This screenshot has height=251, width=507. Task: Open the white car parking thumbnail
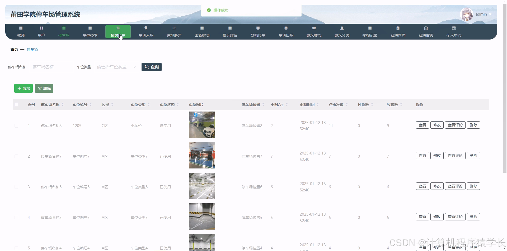tap(202, 125)
